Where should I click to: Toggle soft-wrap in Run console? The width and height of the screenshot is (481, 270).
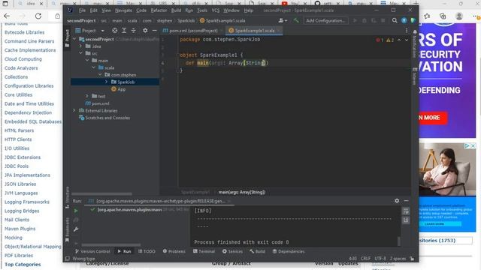[406, 211]
